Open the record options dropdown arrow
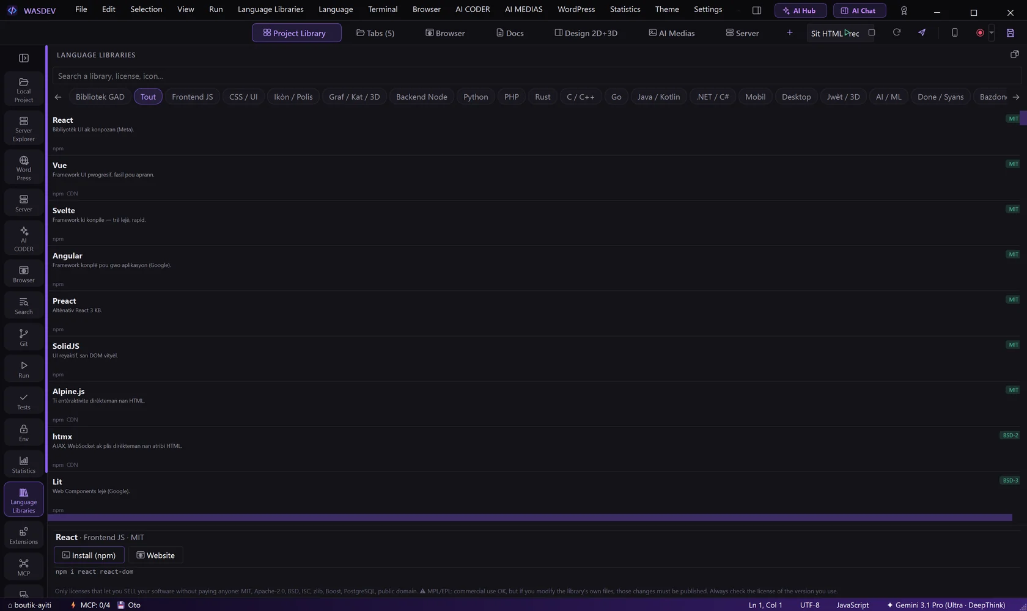Viewport: 1027px width, 611px height. 992,33
